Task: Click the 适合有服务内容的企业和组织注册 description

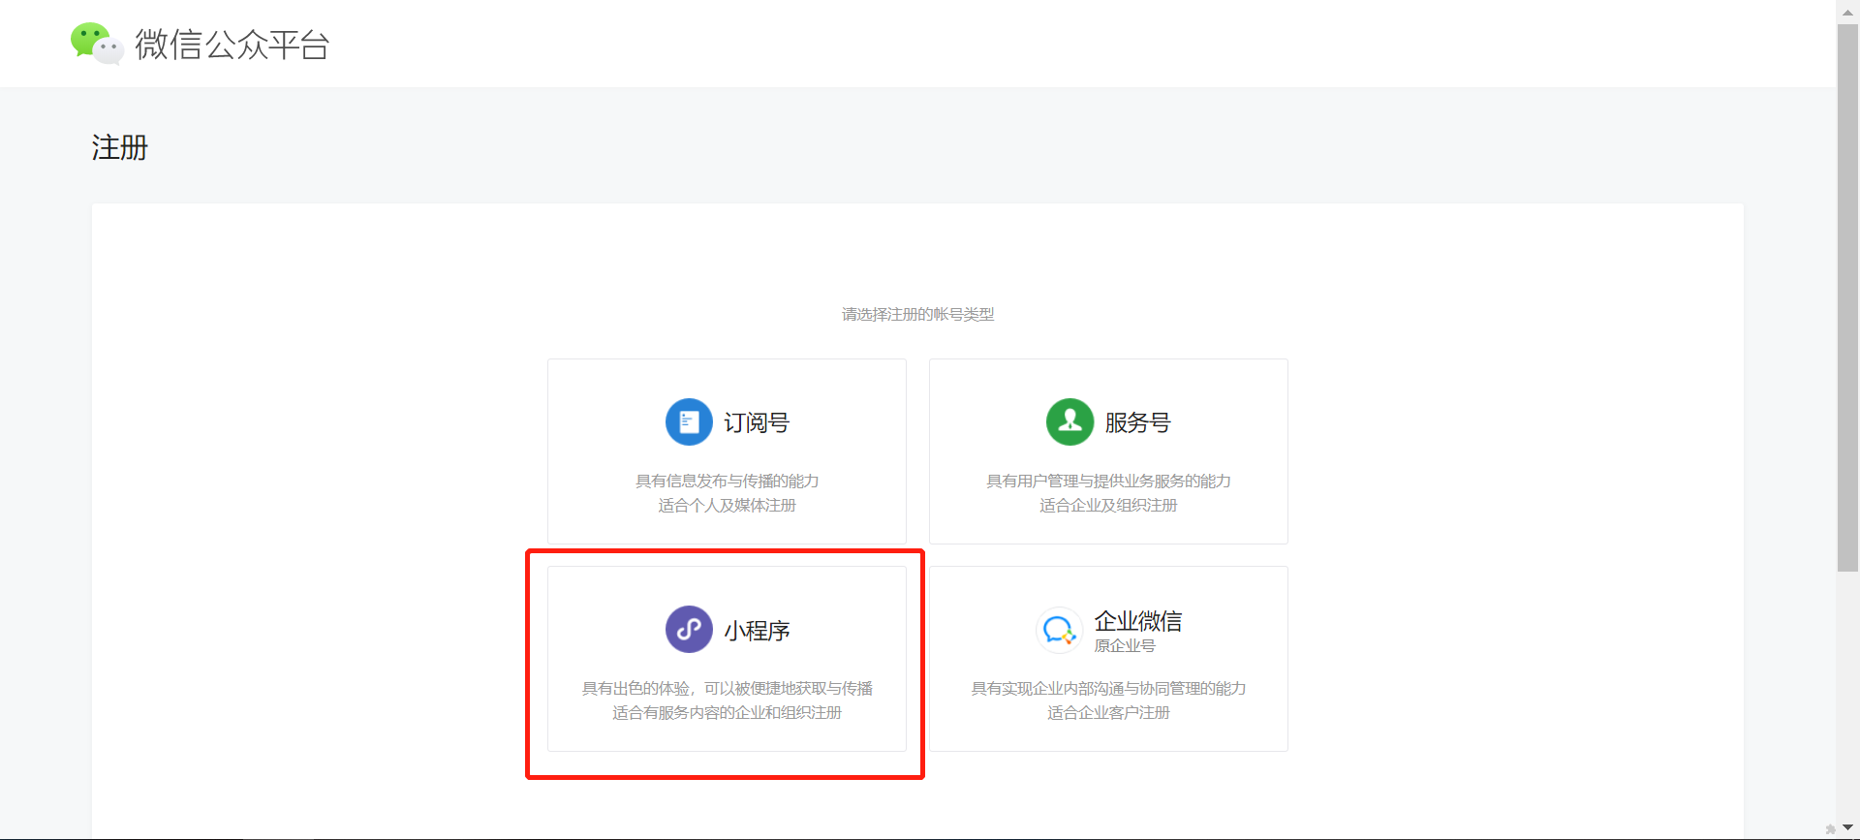Action: pyautogui.click(x=727, y=713)
